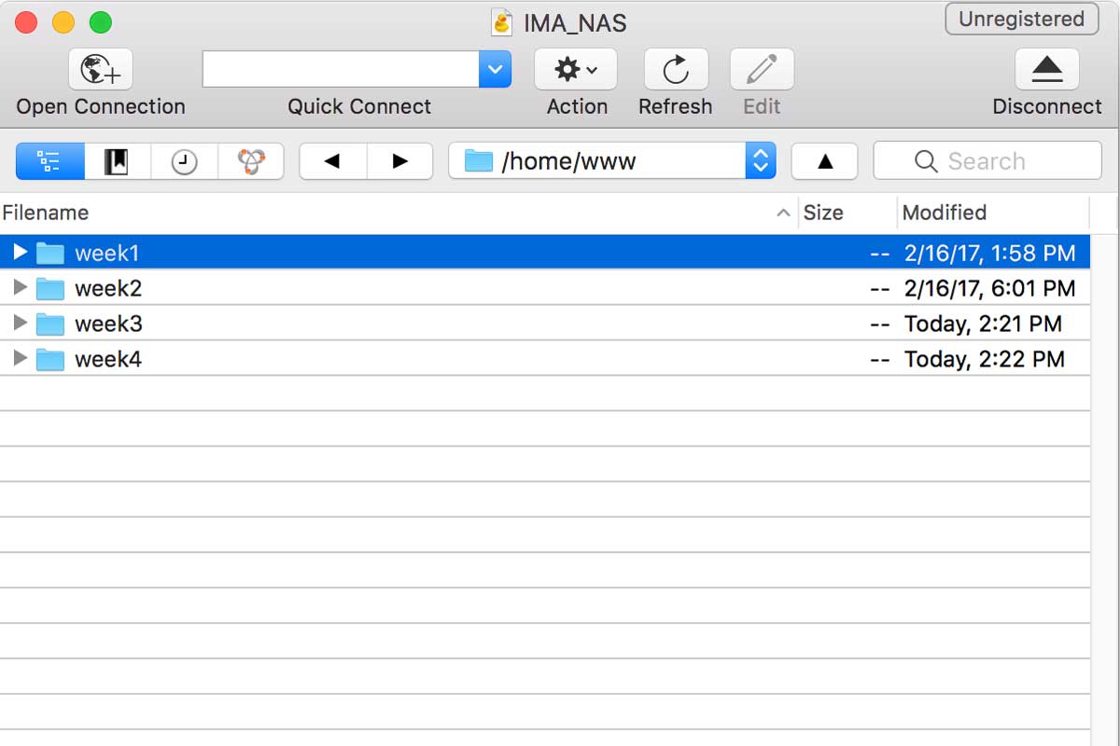Image resolution: width=1120 pixels, height=746 pixels.
Task: Select the week3 folder icon
Action: [x=50, y=324]
